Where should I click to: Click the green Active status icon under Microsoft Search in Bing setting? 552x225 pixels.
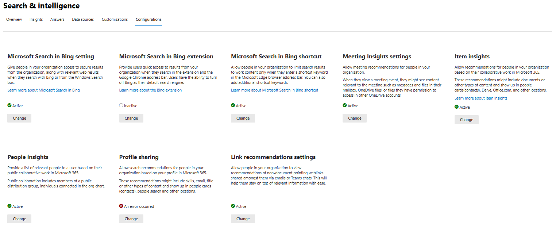9,105
